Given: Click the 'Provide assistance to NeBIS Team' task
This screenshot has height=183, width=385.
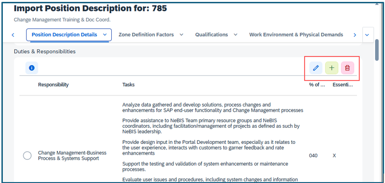Looking at the screenshot, I should (x=211, y=126).
